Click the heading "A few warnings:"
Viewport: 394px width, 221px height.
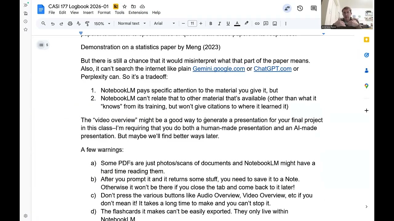point(102,150)
